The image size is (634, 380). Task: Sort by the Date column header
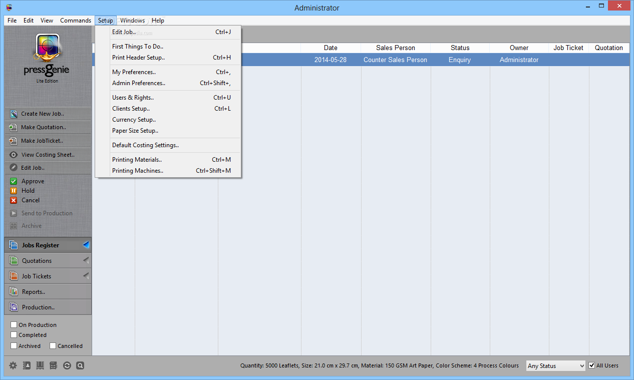coord(331,48)
